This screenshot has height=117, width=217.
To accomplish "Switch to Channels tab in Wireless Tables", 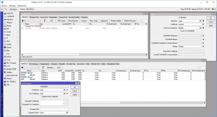I will (84, 17).
